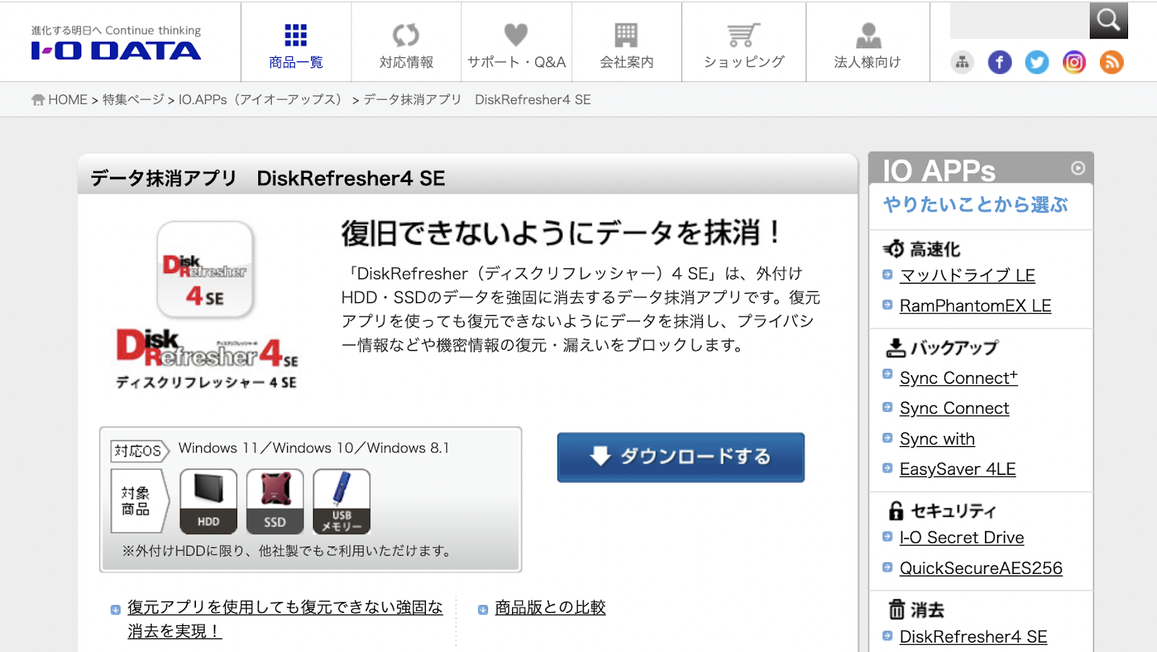The height and width of the screenshot is (652, 1157).
Task: Open 商品版との比較 link
Action: 550,608
